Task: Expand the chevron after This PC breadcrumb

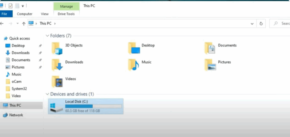Action: (x=55, y=24)
